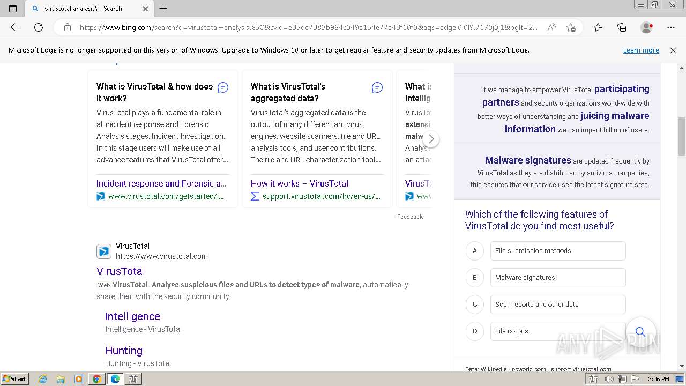The width and height of the screenshot is (686, 386).
Task: Click the Feedback link
Action: [410, 217]
